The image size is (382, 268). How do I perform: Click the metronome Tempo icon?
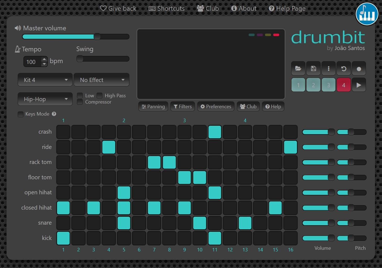[18, 49]
